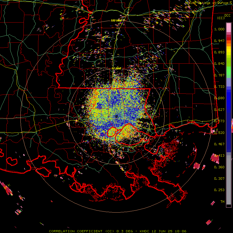This screenshot has width=233, height=233.
Task: Pick the pink swatch at the color bar top
Action: (229, 27)
